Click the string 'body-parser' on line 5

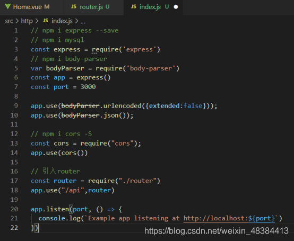pyautogui.click(x=151, y=68)
